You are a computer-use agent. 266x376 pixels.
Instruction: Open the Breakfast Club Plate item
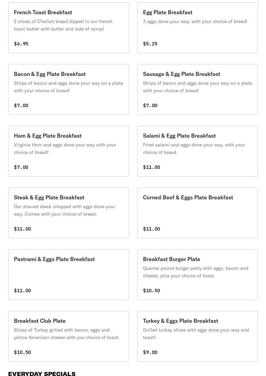tap(68, 336)
